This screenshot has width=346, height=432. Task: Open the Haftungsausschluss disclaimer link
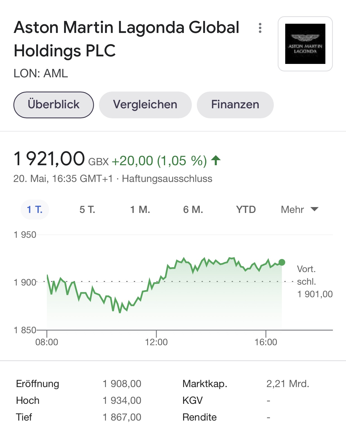[167, 179]
